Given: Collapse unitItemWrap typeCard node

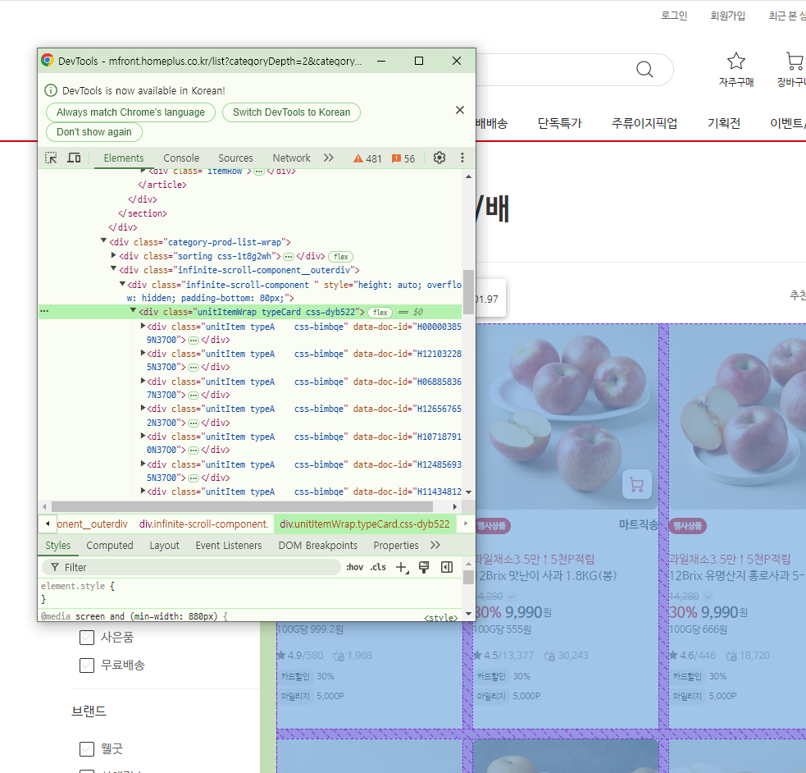Looking at the screenshot, I should coord(133,311).
